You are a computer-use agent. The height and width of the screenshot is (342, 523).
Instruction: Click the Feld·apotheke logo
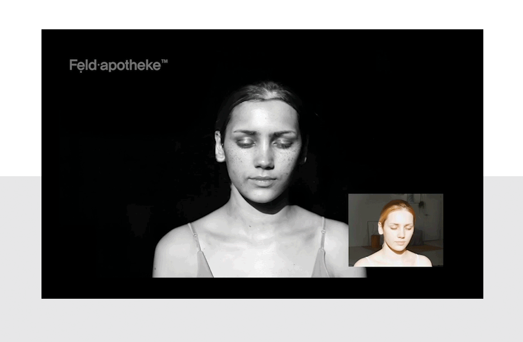tap(119, 65)
